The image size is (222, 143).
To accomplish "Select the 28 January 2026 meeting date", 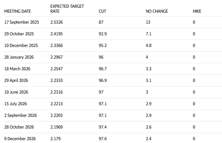I will (19, 57).
